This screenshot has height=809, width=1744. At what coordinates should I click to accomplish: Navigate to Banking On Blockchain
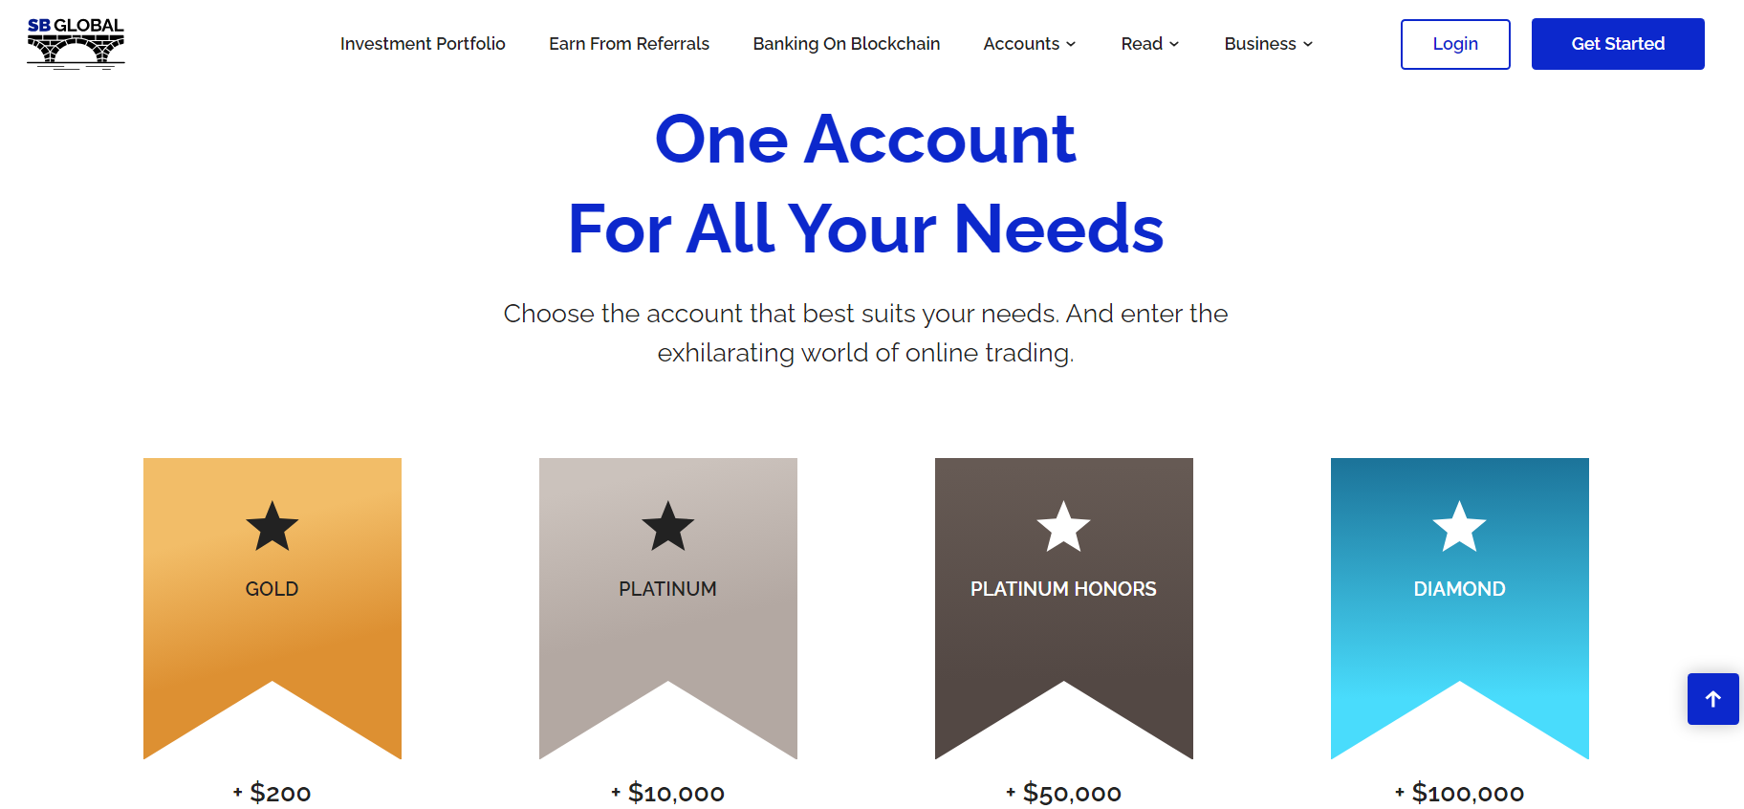click(846, 44)
